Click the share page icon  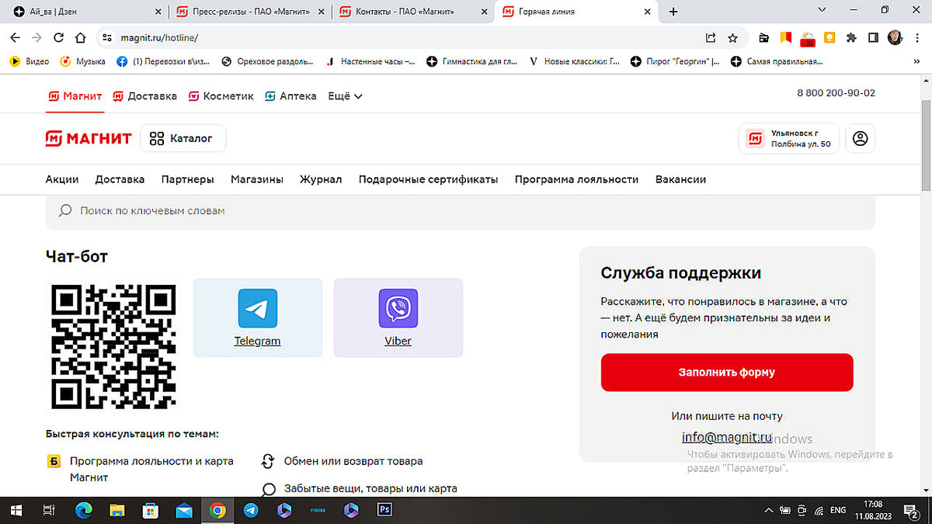point(711,37)
